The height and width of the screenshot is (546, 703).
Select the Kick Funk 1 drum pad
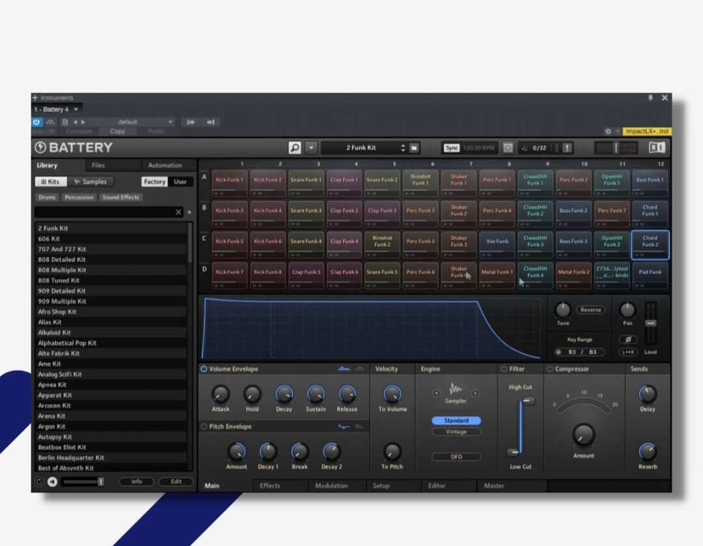click(229, 181)
